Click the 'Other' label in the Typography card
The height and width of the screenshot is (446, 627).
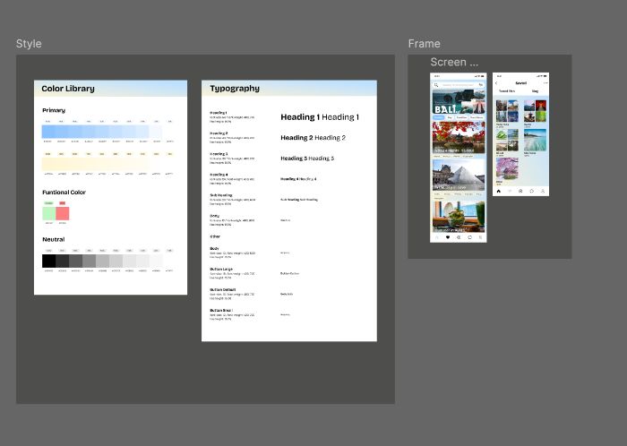coord(215,236)
